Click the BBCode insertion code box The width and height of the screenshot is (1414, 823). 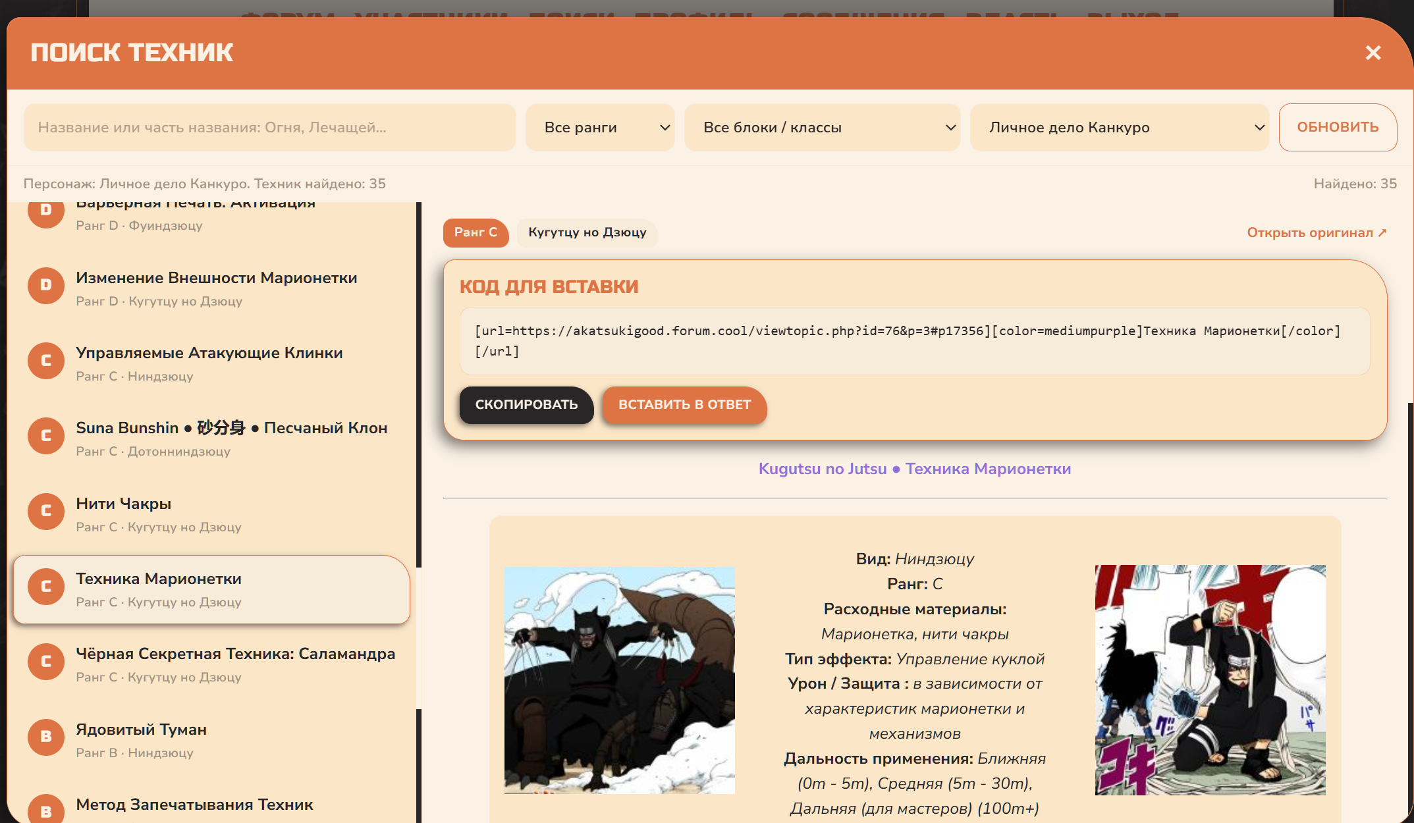point(915,341)
